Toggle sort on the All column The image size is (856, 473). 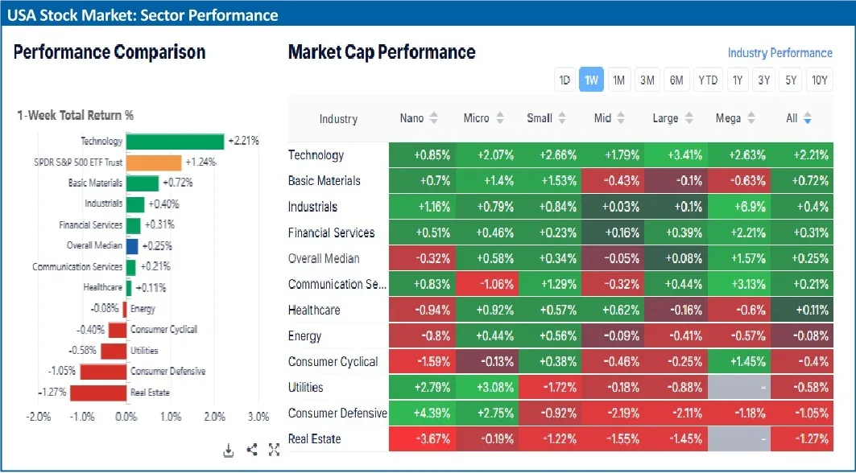808,118
